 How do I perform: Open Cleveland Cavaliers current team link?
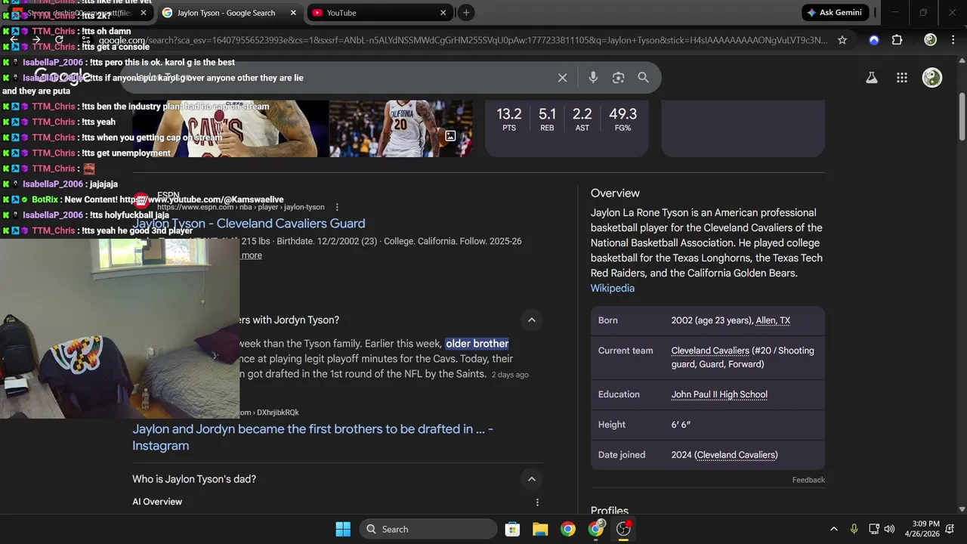point(710,351)
